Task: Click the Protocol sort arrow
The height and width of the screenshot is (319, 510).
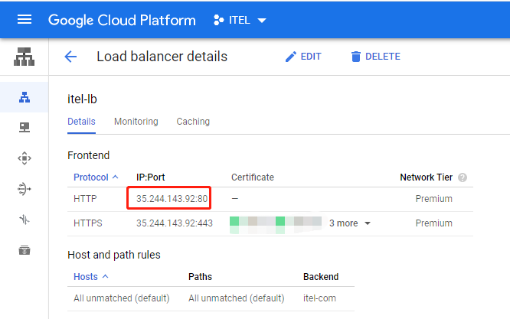Action: [115, 177]
